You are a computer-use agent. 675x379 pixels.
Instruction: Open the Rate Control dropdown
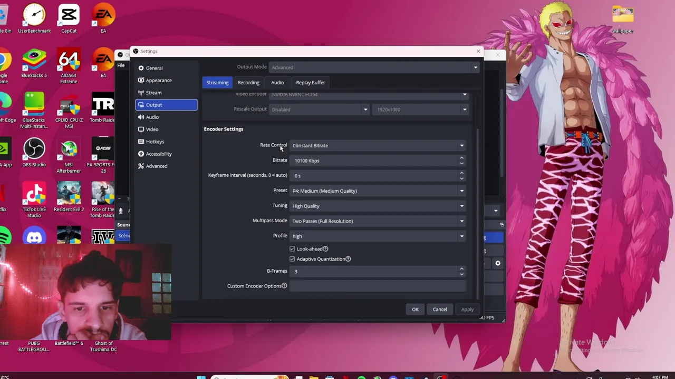coord(378,145)
